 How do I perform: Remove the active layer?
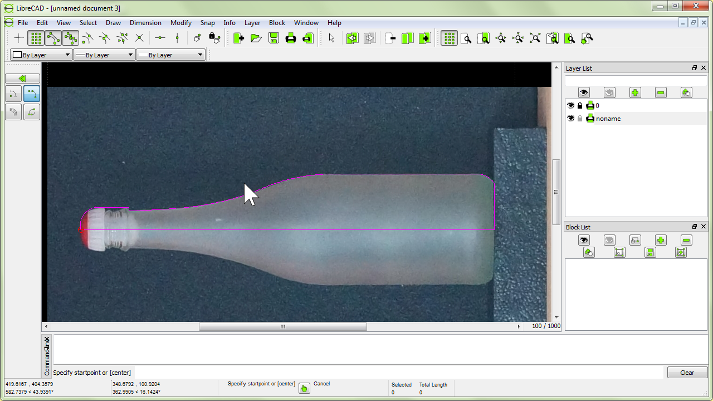661,92
